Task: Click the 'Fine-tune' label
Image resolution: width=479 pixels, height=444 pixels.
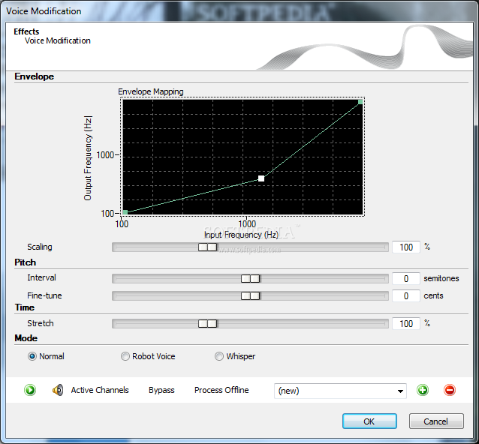Action: coord(44,295)
